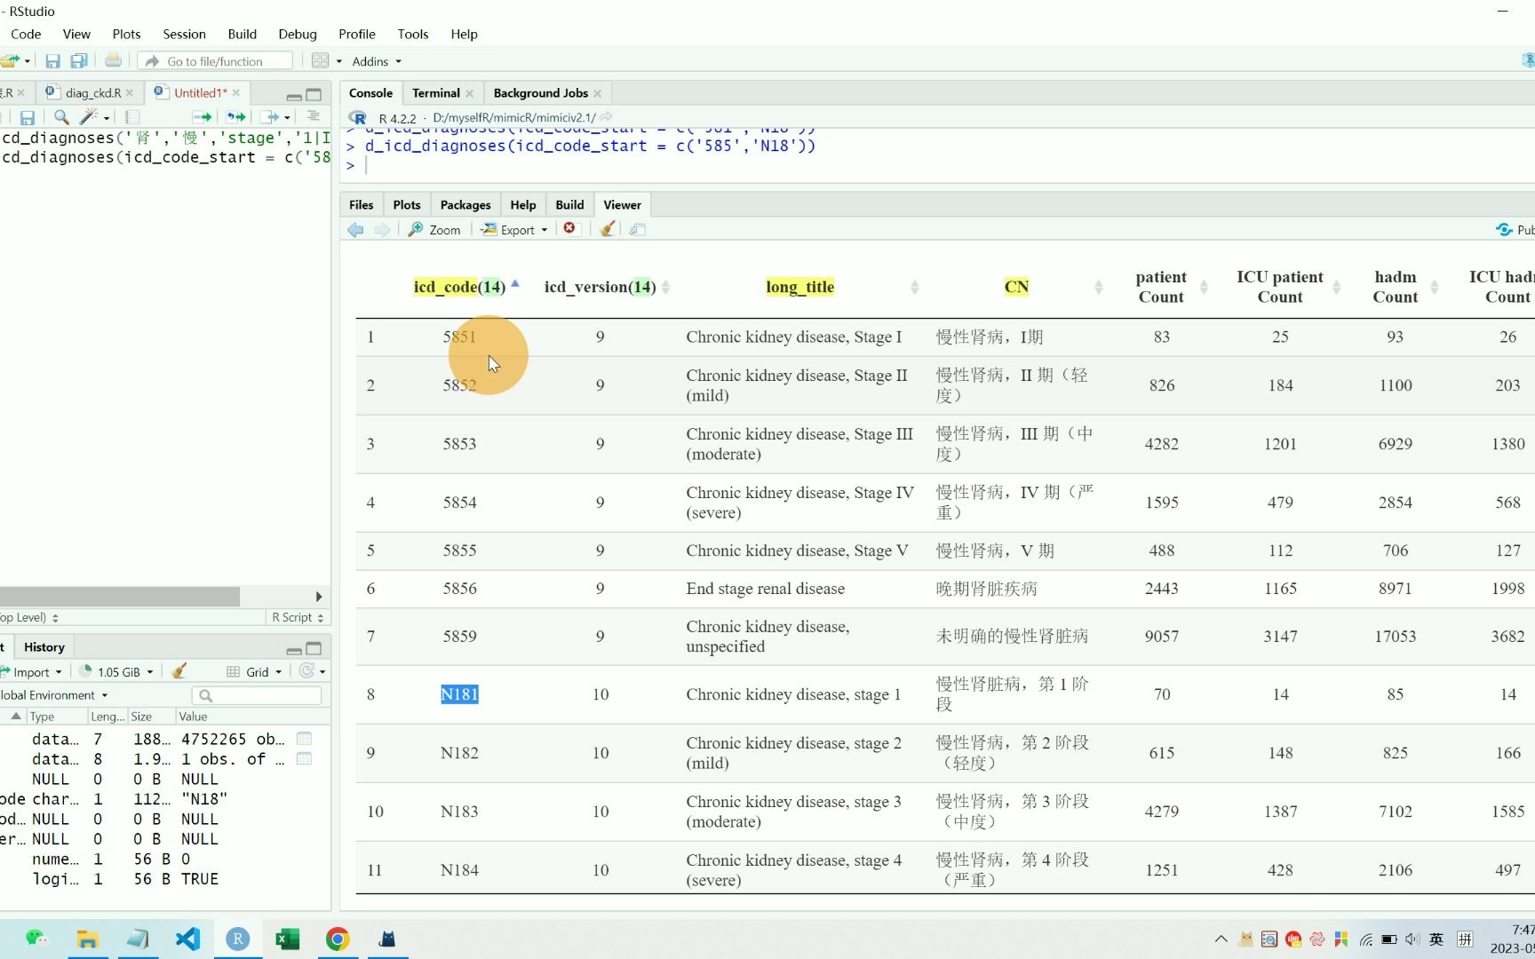1535x959 pixels.
Task: Expand the Source button dropdown arrow
Action: click(x=287, y=117)
